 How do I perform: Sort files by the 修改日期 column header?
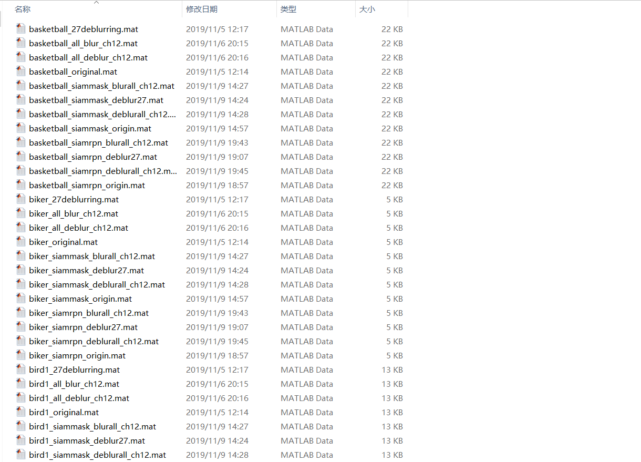[202, 9]
